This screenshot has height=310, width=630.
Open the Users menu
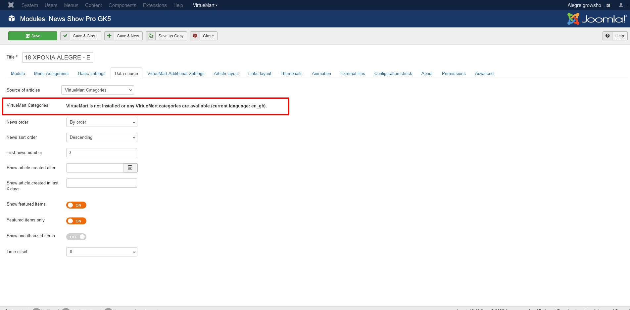(51, 5)
